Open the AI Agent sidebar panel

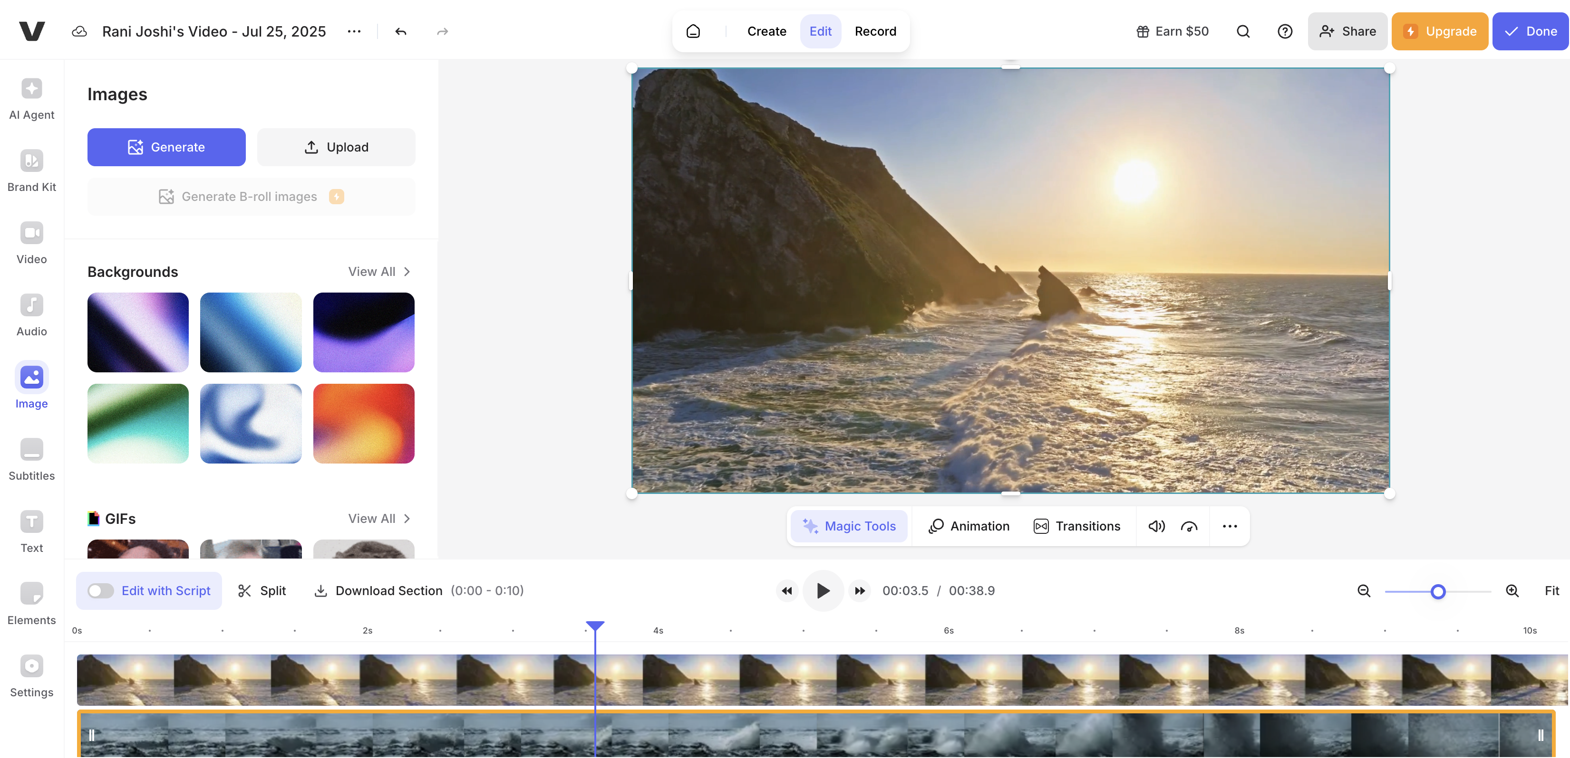32,99
